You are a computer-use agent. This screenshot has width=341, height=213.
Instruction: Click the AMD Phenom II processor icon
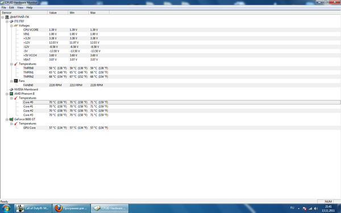pyautogui.click(x=11, y=94)
